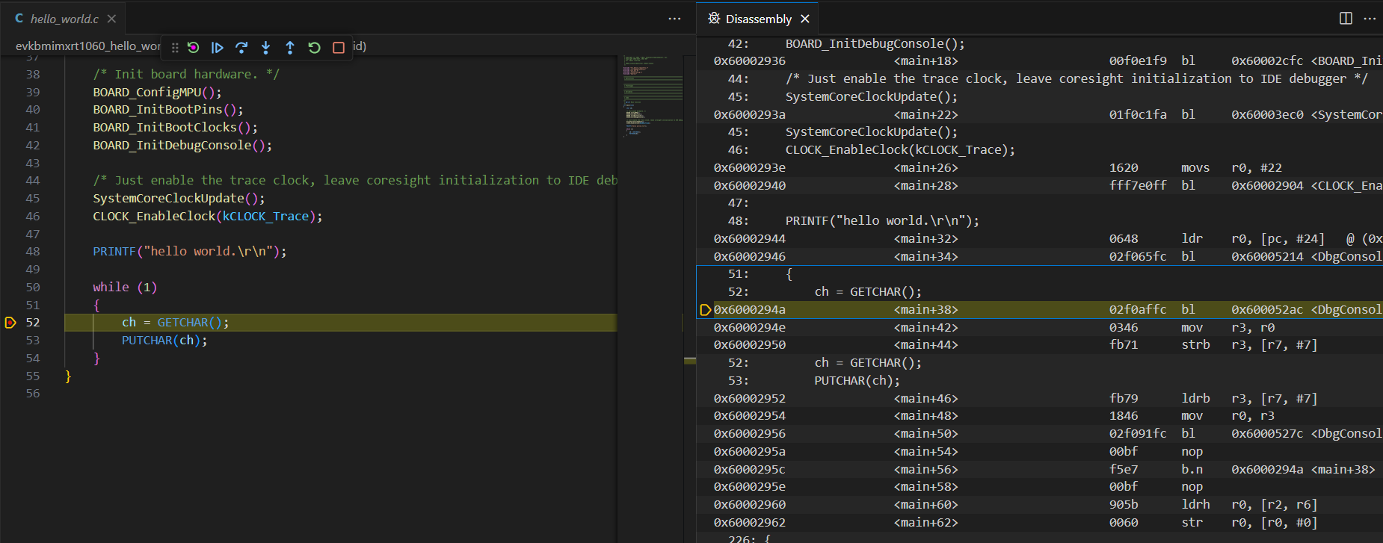This screenshot has width=1383, height=543.
Task: Click the Step Over debug icon
Action: (241, 48)
